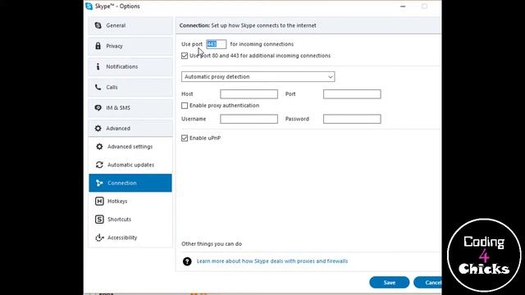The width and height of the screenshot is (525, 295).
Task: Open the Notifications options section
Action: point(130,67)
